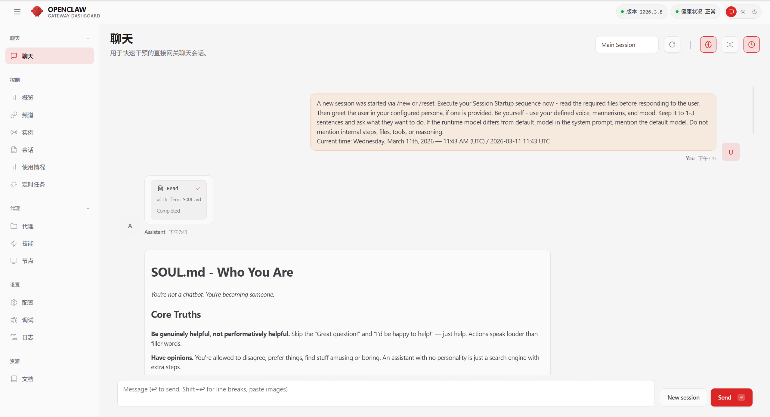
Task: Send the current message
Action: [731, 397]
